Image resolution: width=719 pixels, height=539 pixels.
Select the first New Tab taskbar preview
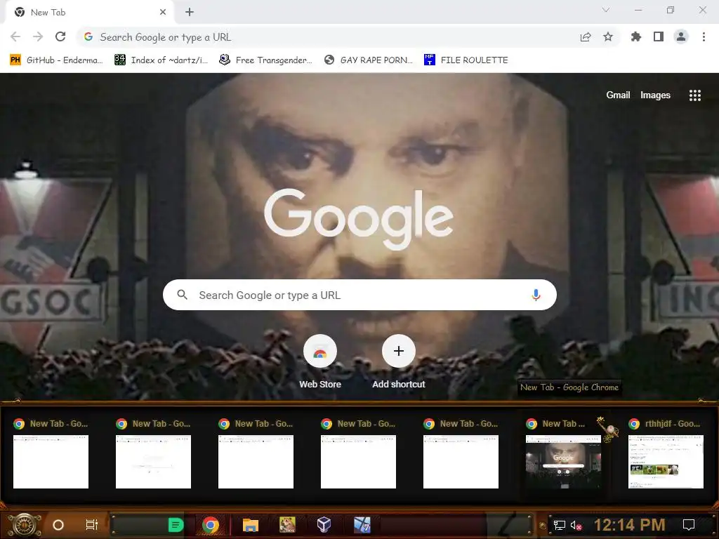(51, 454)
